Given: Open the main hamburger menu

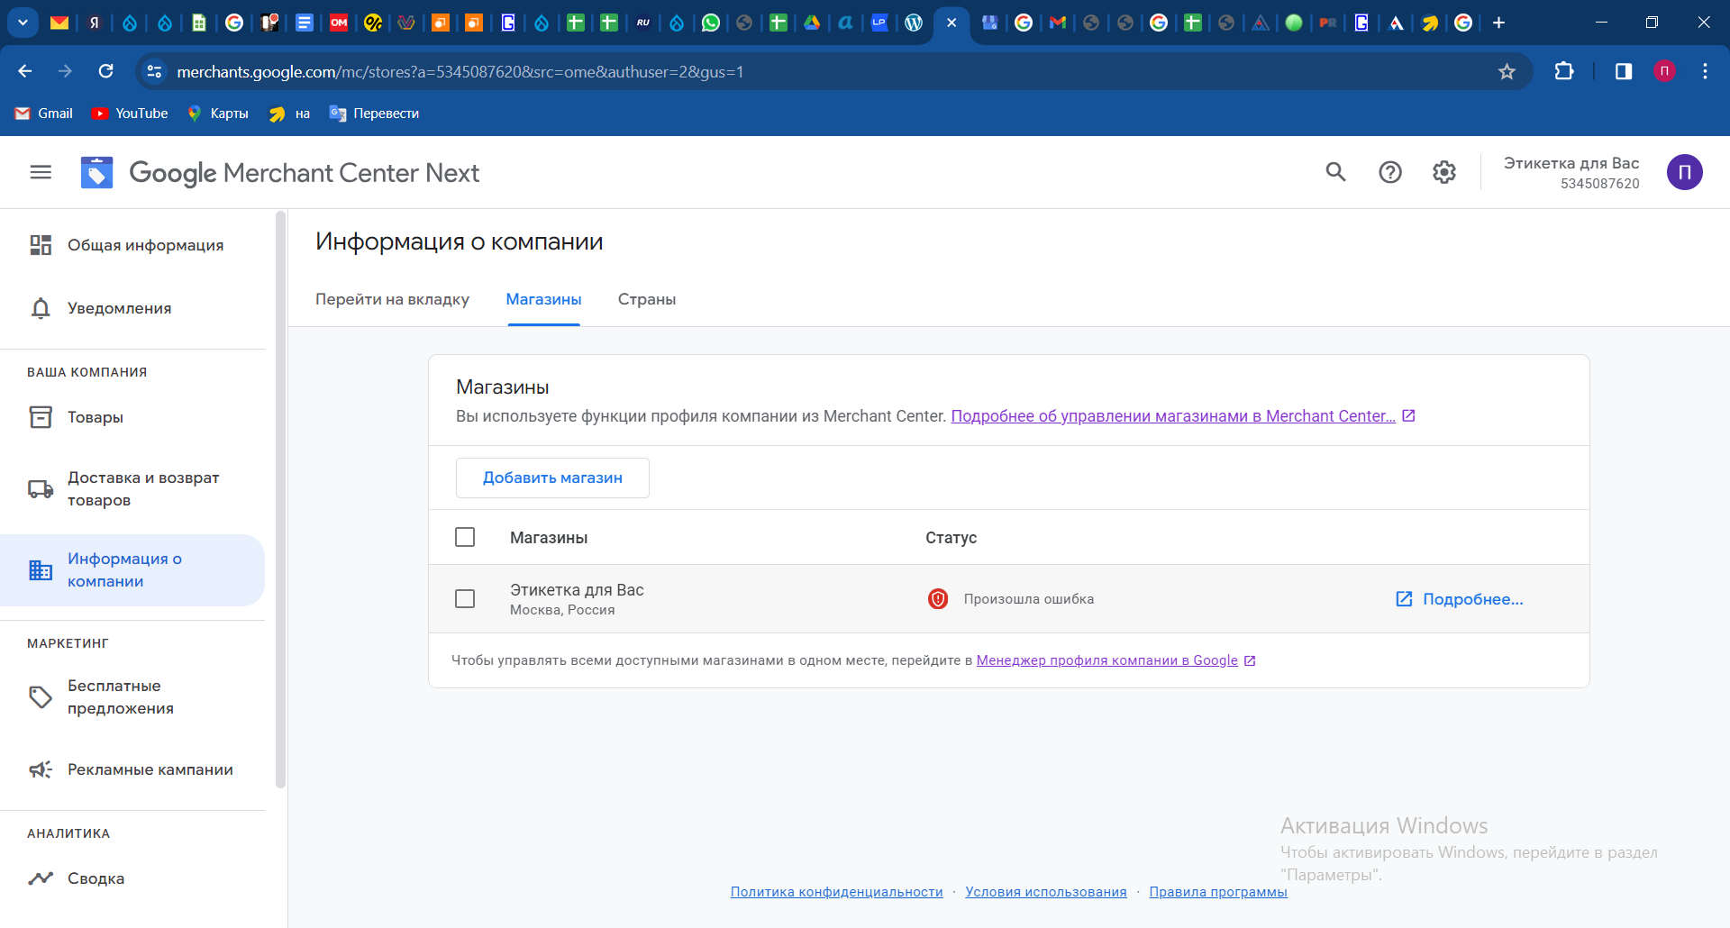Looking at the screenshot, I should click(41, 172).
